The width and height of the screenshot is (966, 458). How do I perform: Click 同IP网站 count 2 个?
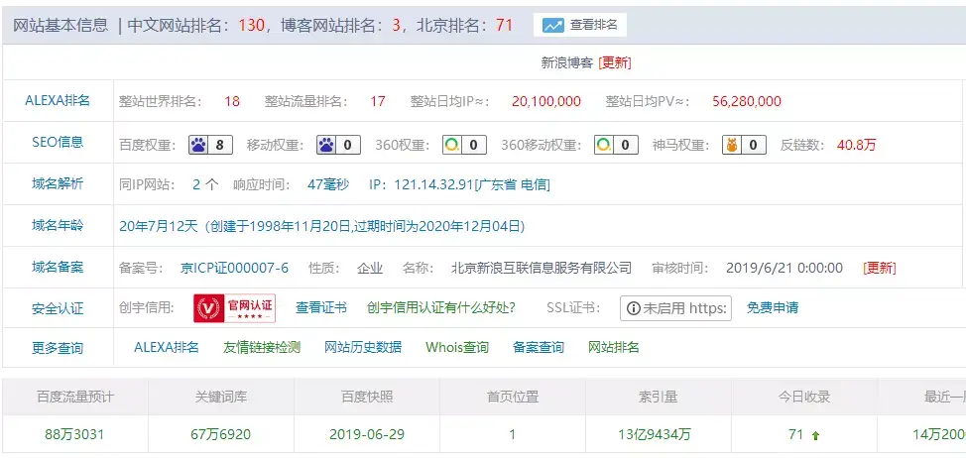(x=205, y=184)
